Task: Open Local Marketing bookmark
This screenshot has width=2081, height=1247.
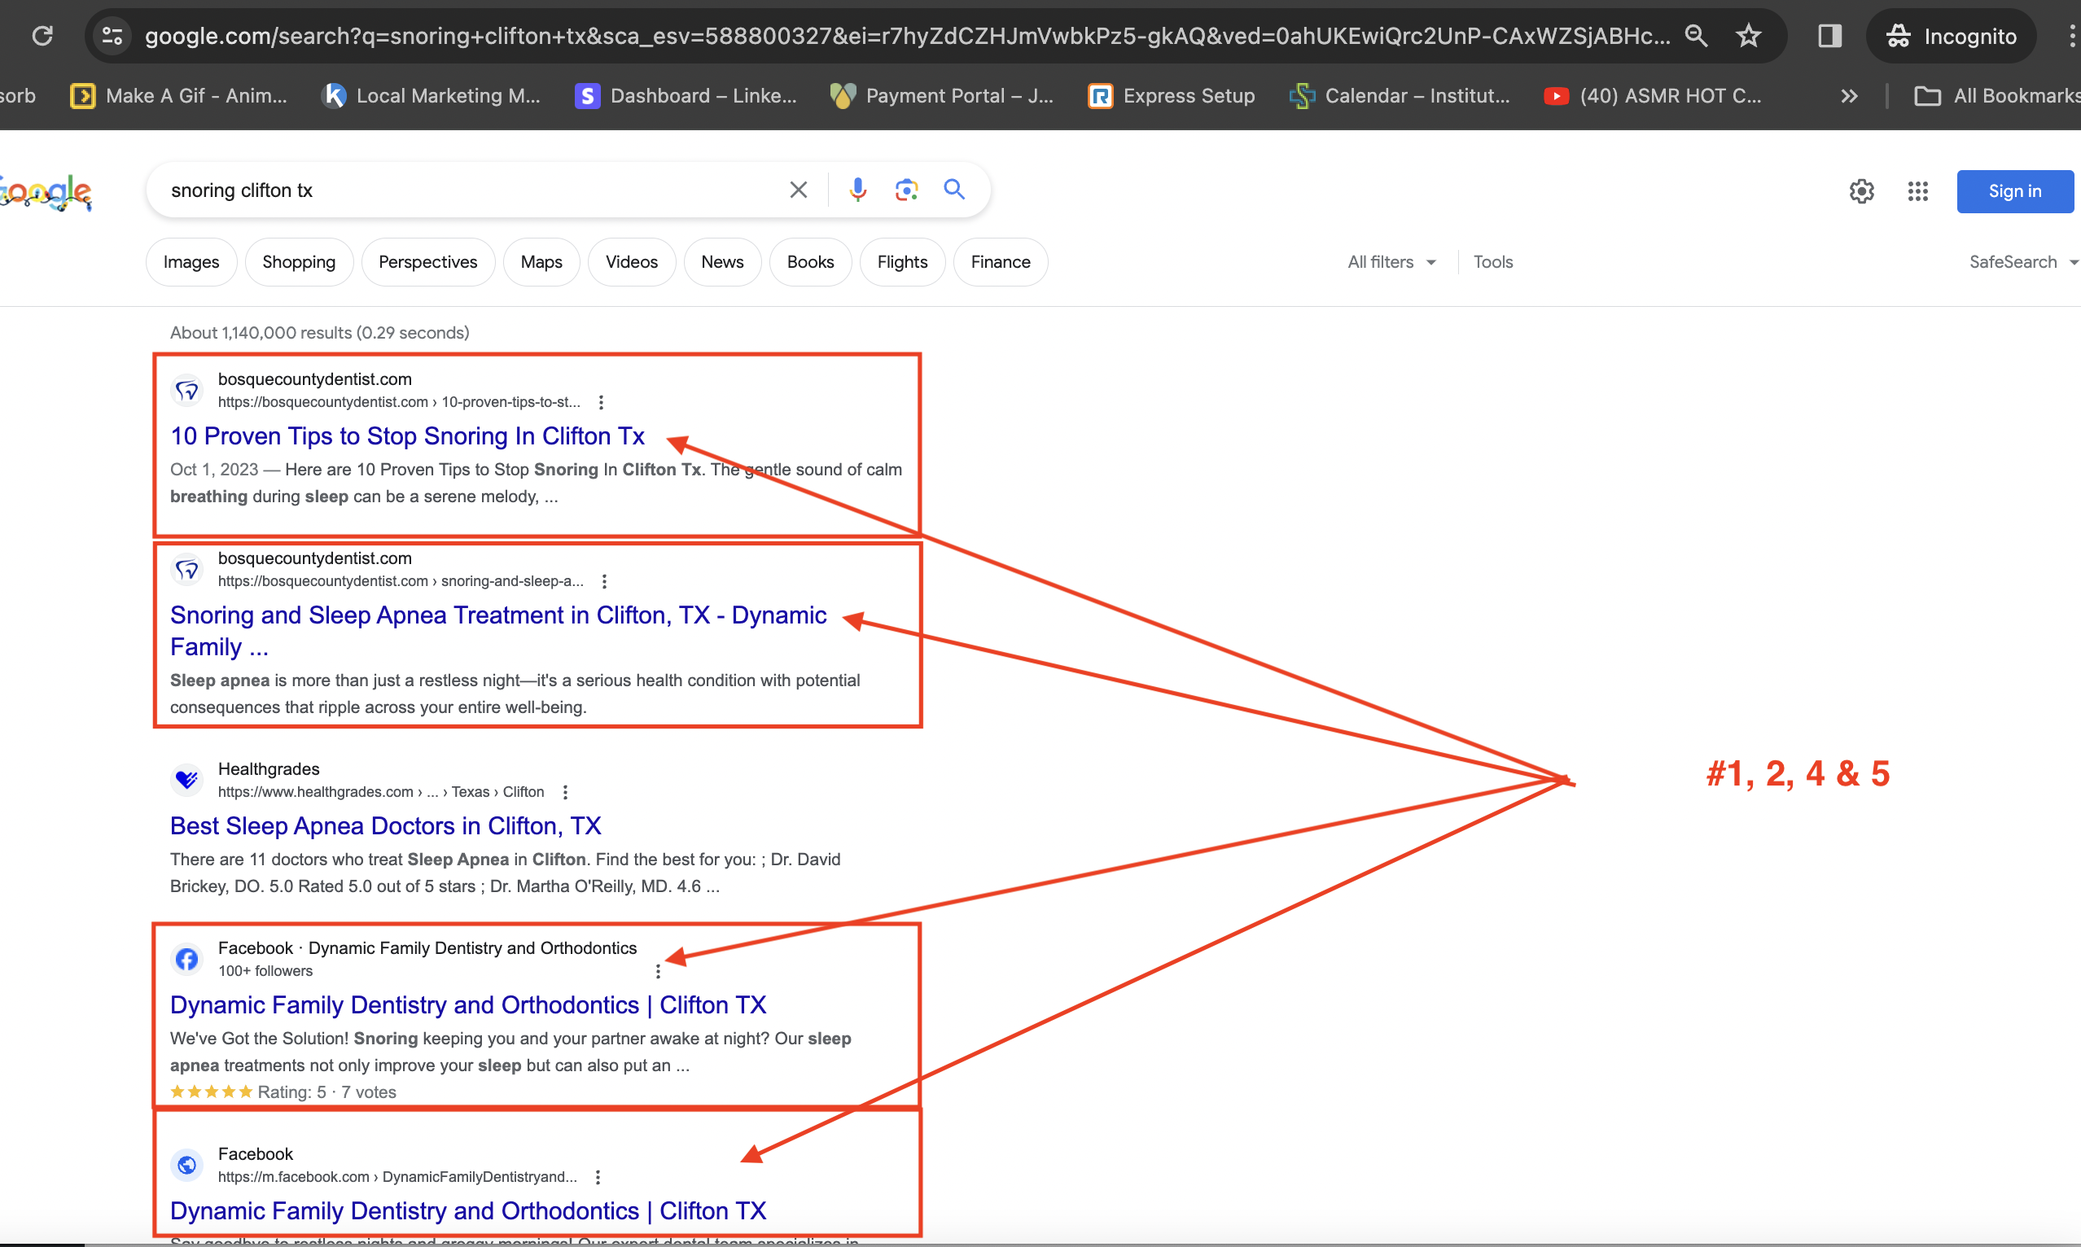Action: click(x=432, y=96)
